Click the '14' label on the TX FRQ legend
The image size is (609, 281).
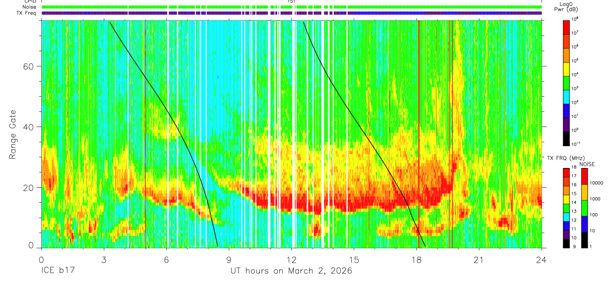pyautogui.click(x=574, y=202)
